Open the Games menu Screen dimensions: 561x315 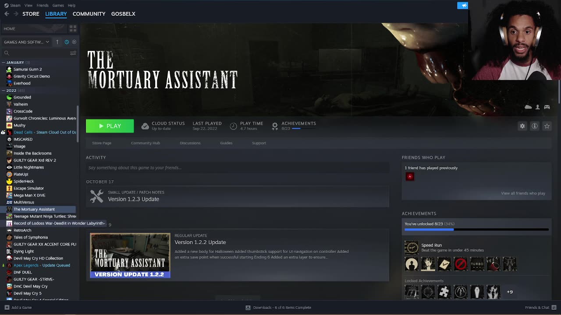58,5
